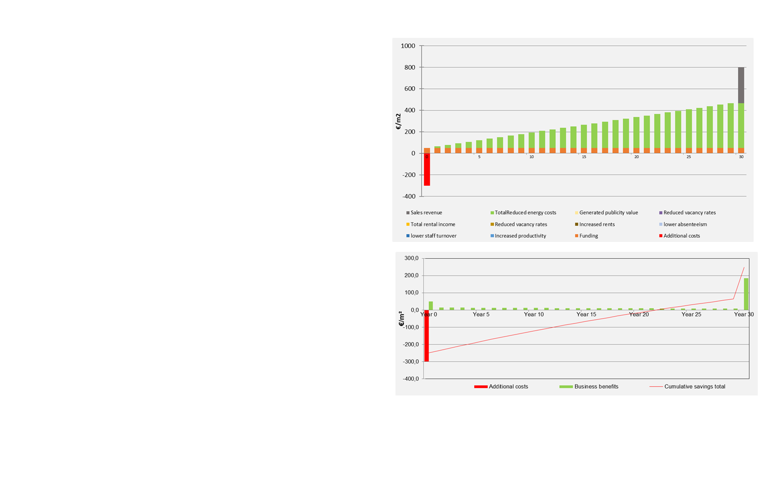Select the red Additional costs bar in lower chart
The height and width of the screenshot is (487, 762).
point(426,336)
